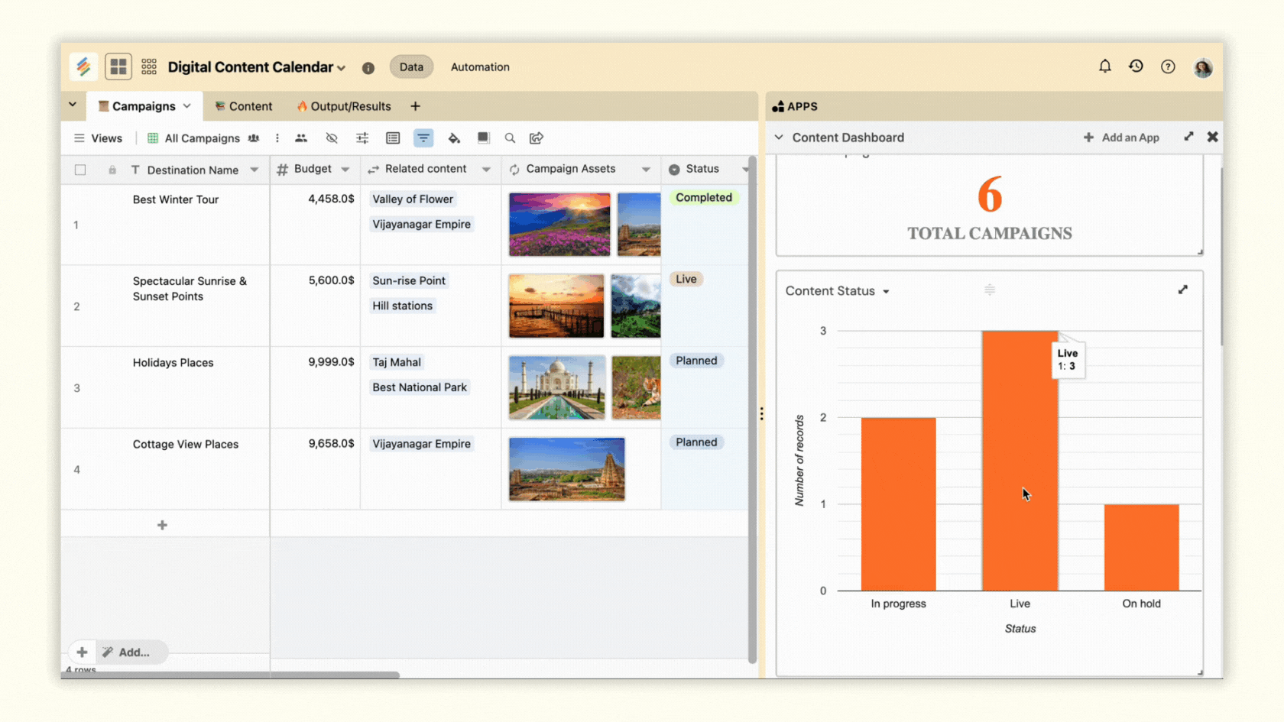Open the fill color paint bucket
1284x722 pixels.
(x=454, y=138)
